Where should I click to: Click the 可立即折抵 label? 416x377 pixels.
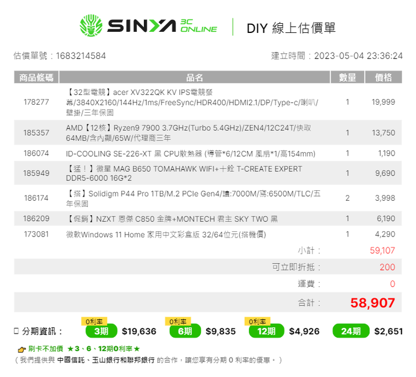[296, 267]
